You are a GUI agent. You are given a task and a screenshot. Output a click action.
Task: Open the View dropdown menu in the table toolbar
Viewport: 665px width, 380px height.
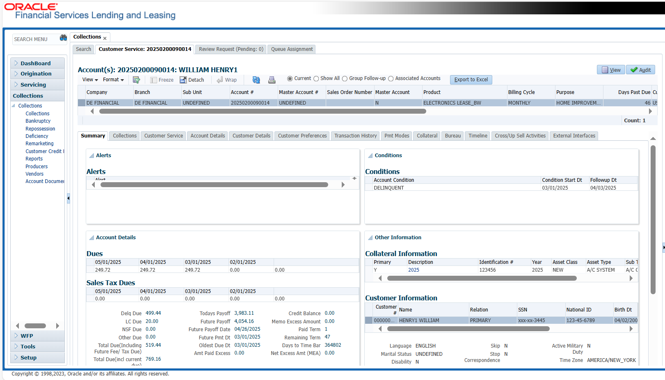click(x=90, y=80)
